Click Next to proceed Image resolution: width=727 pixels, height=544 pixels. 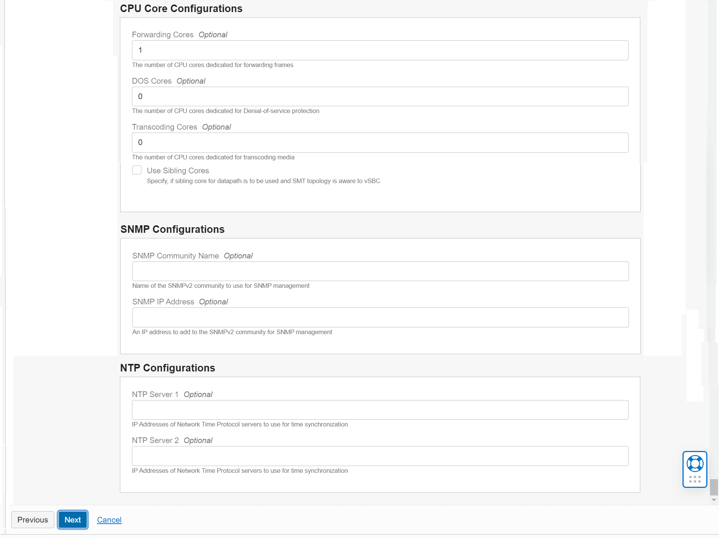pos(72,520)
